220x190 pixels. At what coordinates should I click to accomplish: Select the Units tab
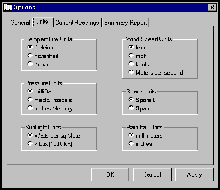click(43, 22)
